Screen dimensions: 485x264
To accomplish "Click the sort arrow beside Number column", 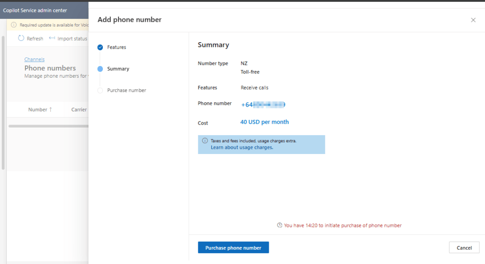I will click(x=51, y=109).
